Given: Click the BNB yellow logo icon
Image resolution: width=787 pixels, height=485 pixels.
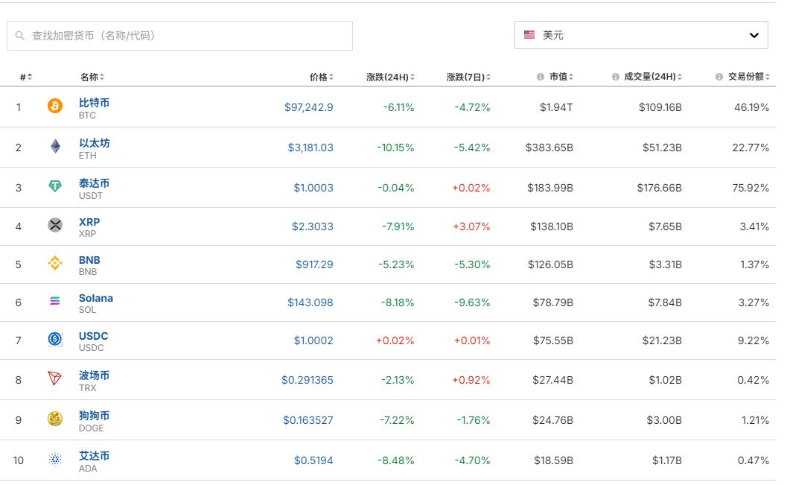Looking at the screenshot, I should pos(55,264).
